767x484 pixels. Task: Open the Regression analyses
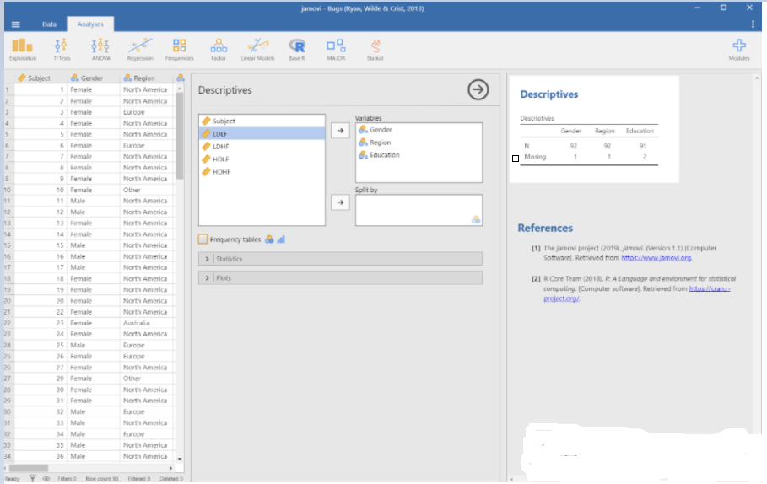tap(140, 49)
